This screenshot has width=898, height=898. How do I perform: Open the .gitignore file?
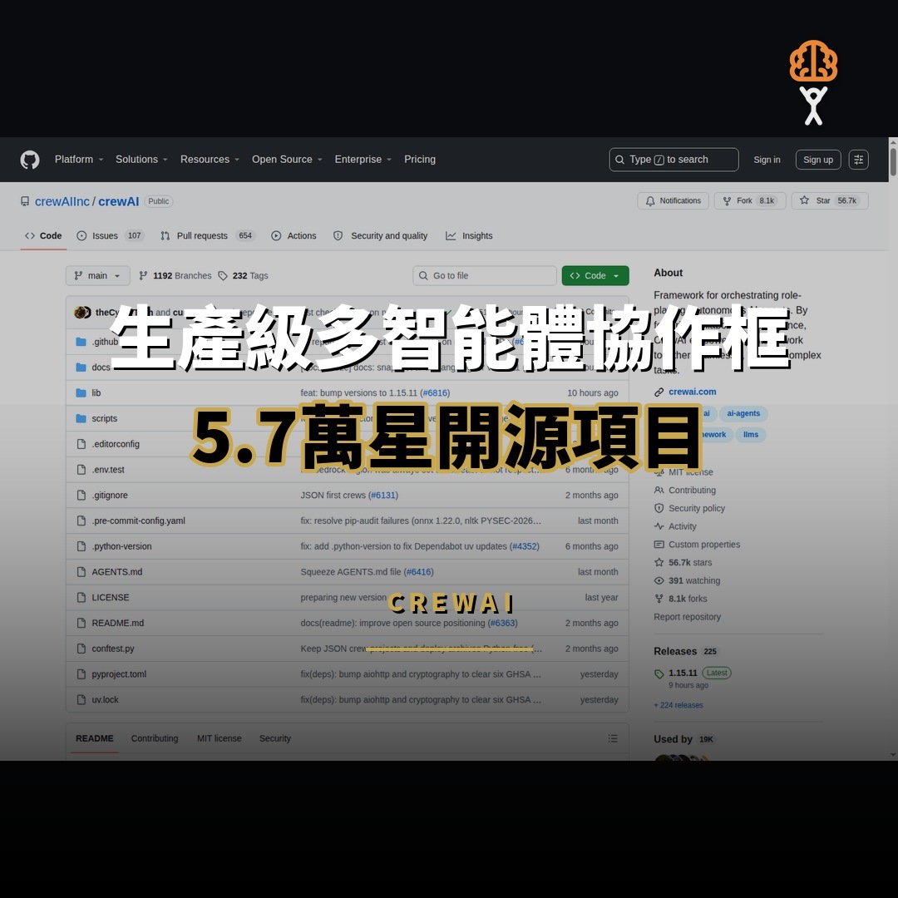(x=110, y=496)
